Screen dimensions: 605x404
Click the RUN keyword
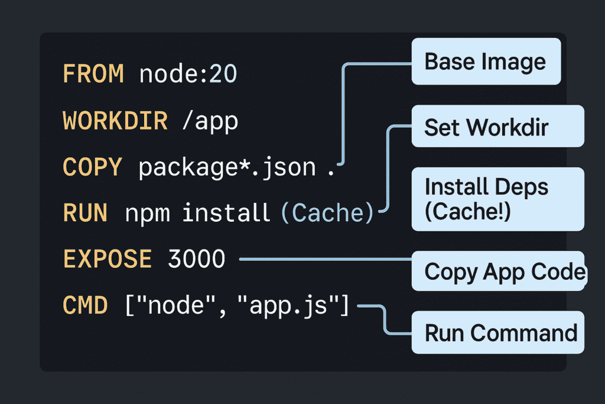pyautogui.click(x=85, y=213)
